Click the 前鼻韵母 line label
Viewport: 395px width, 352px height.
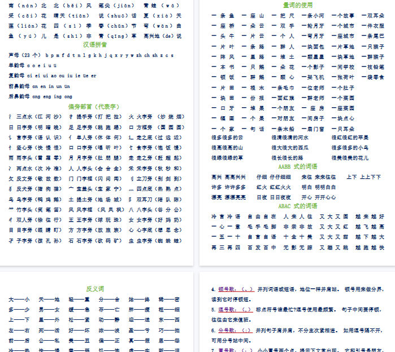(x=20, y=86)
